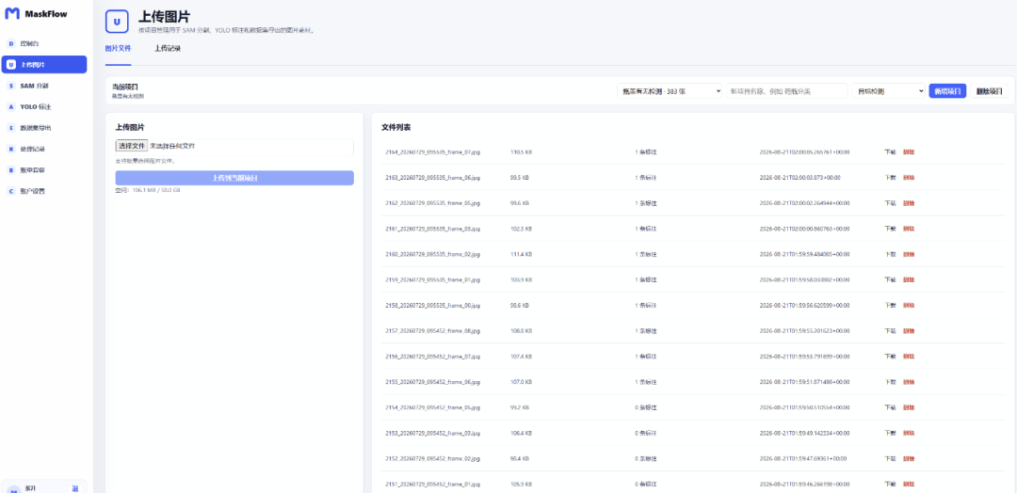The height and width of the screenshot is (493, 1017).
Task: Delete file 2156 frame_07.jpg
Action: (x=908, y=357)
